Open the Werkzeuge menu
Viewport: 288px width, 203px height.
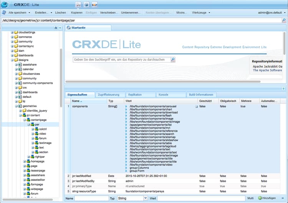(201, 13)
